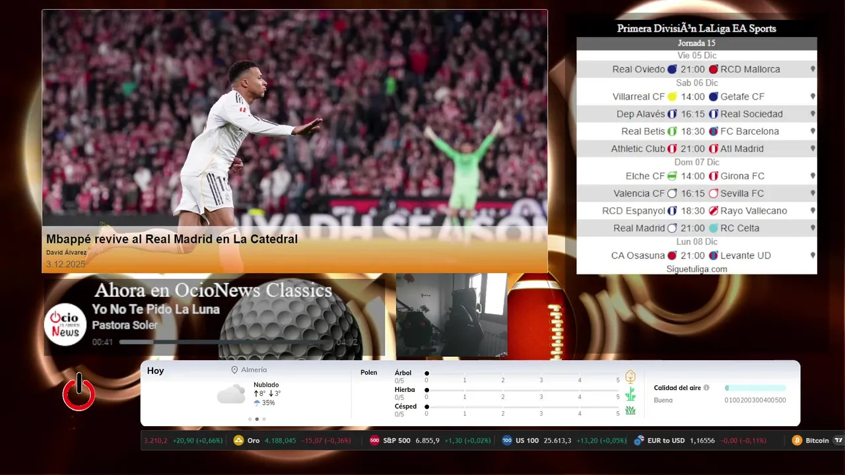Click the Árbol tree pollen icon
The height and width of the screenshot is (475, 845).
pyautogui.click(x=630, y=377)
